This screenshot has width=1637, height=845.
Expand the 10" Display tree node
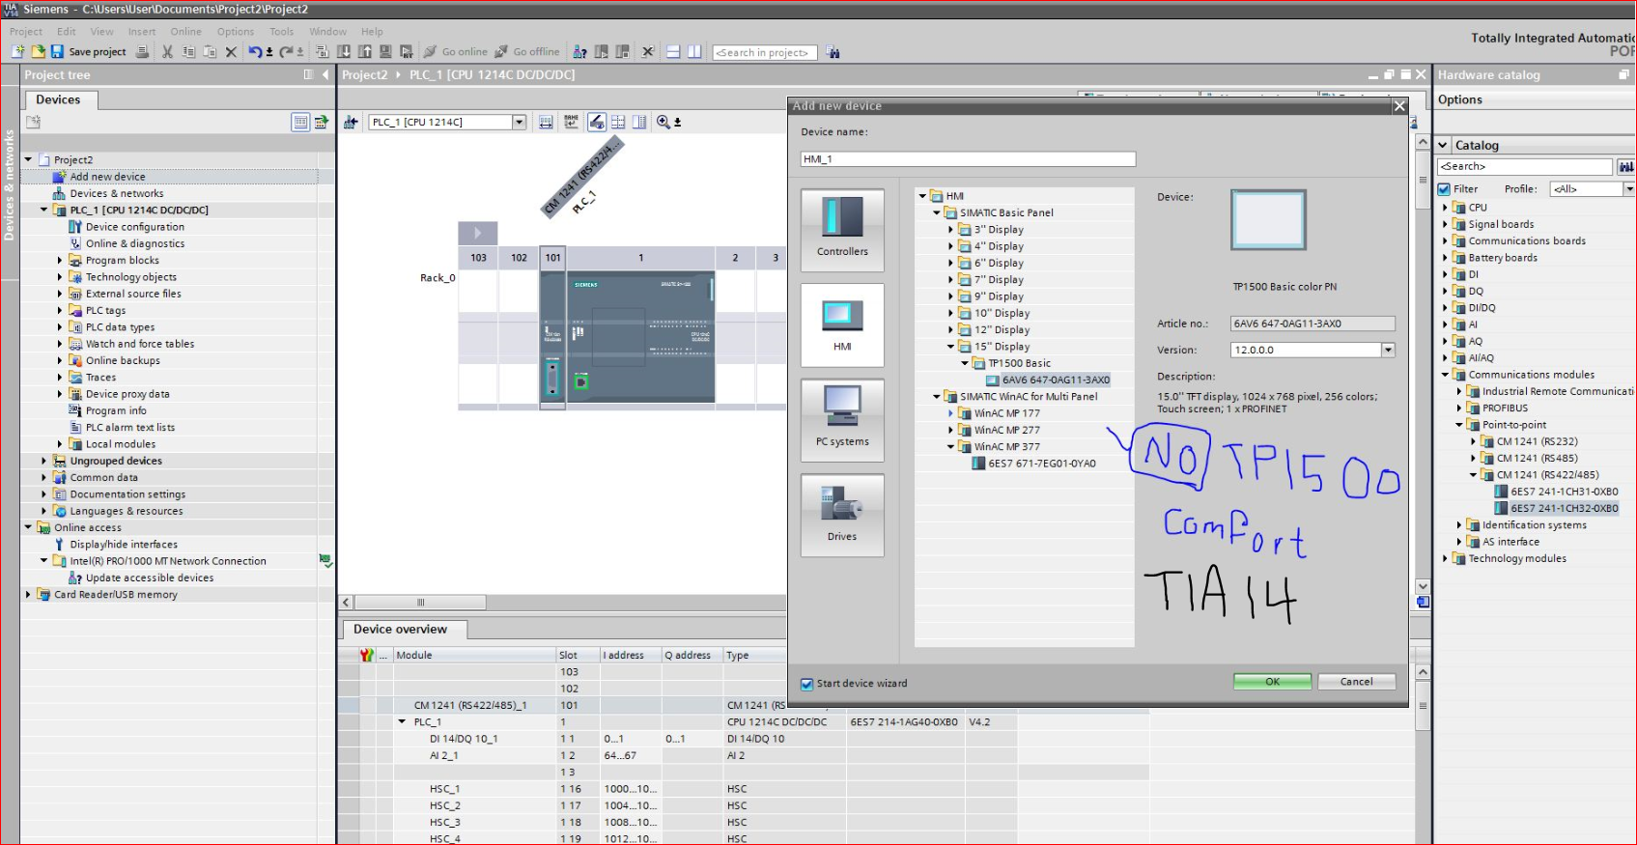tap(950, 314)
